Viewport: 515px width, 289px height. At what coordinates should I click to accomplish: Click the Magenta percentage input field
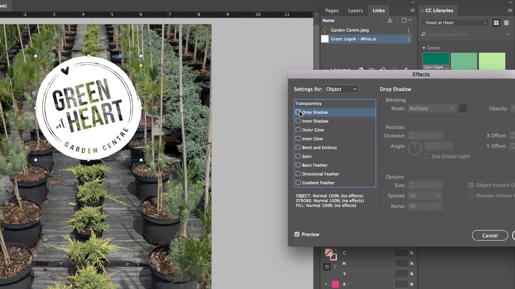coord(401,263)
